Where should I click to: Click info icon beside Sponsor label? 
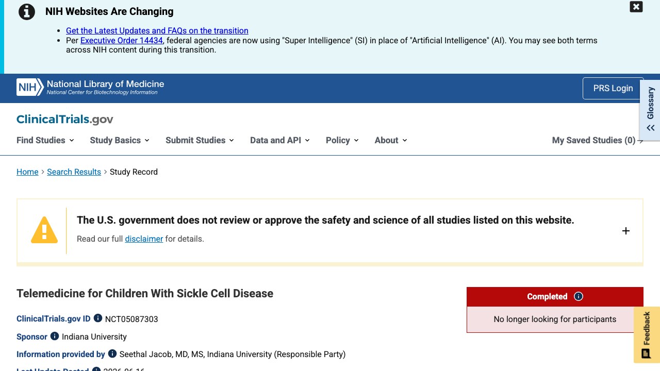(x=55, y=336)
